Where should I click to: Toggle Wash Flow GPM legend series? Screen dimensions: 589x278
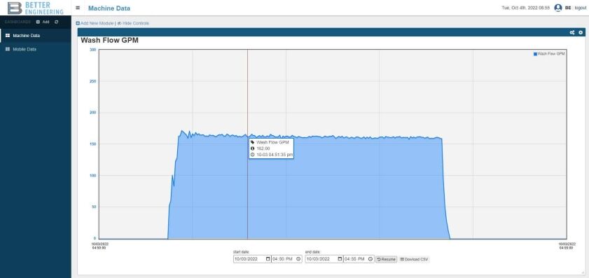point(549,54)
